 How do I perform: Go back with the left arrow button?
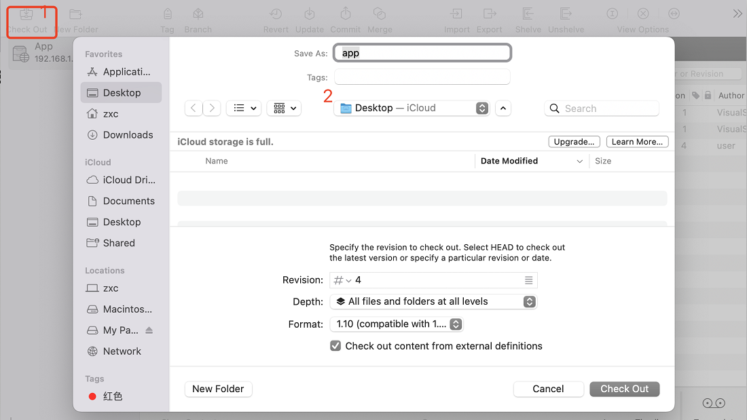coord(194,108)
